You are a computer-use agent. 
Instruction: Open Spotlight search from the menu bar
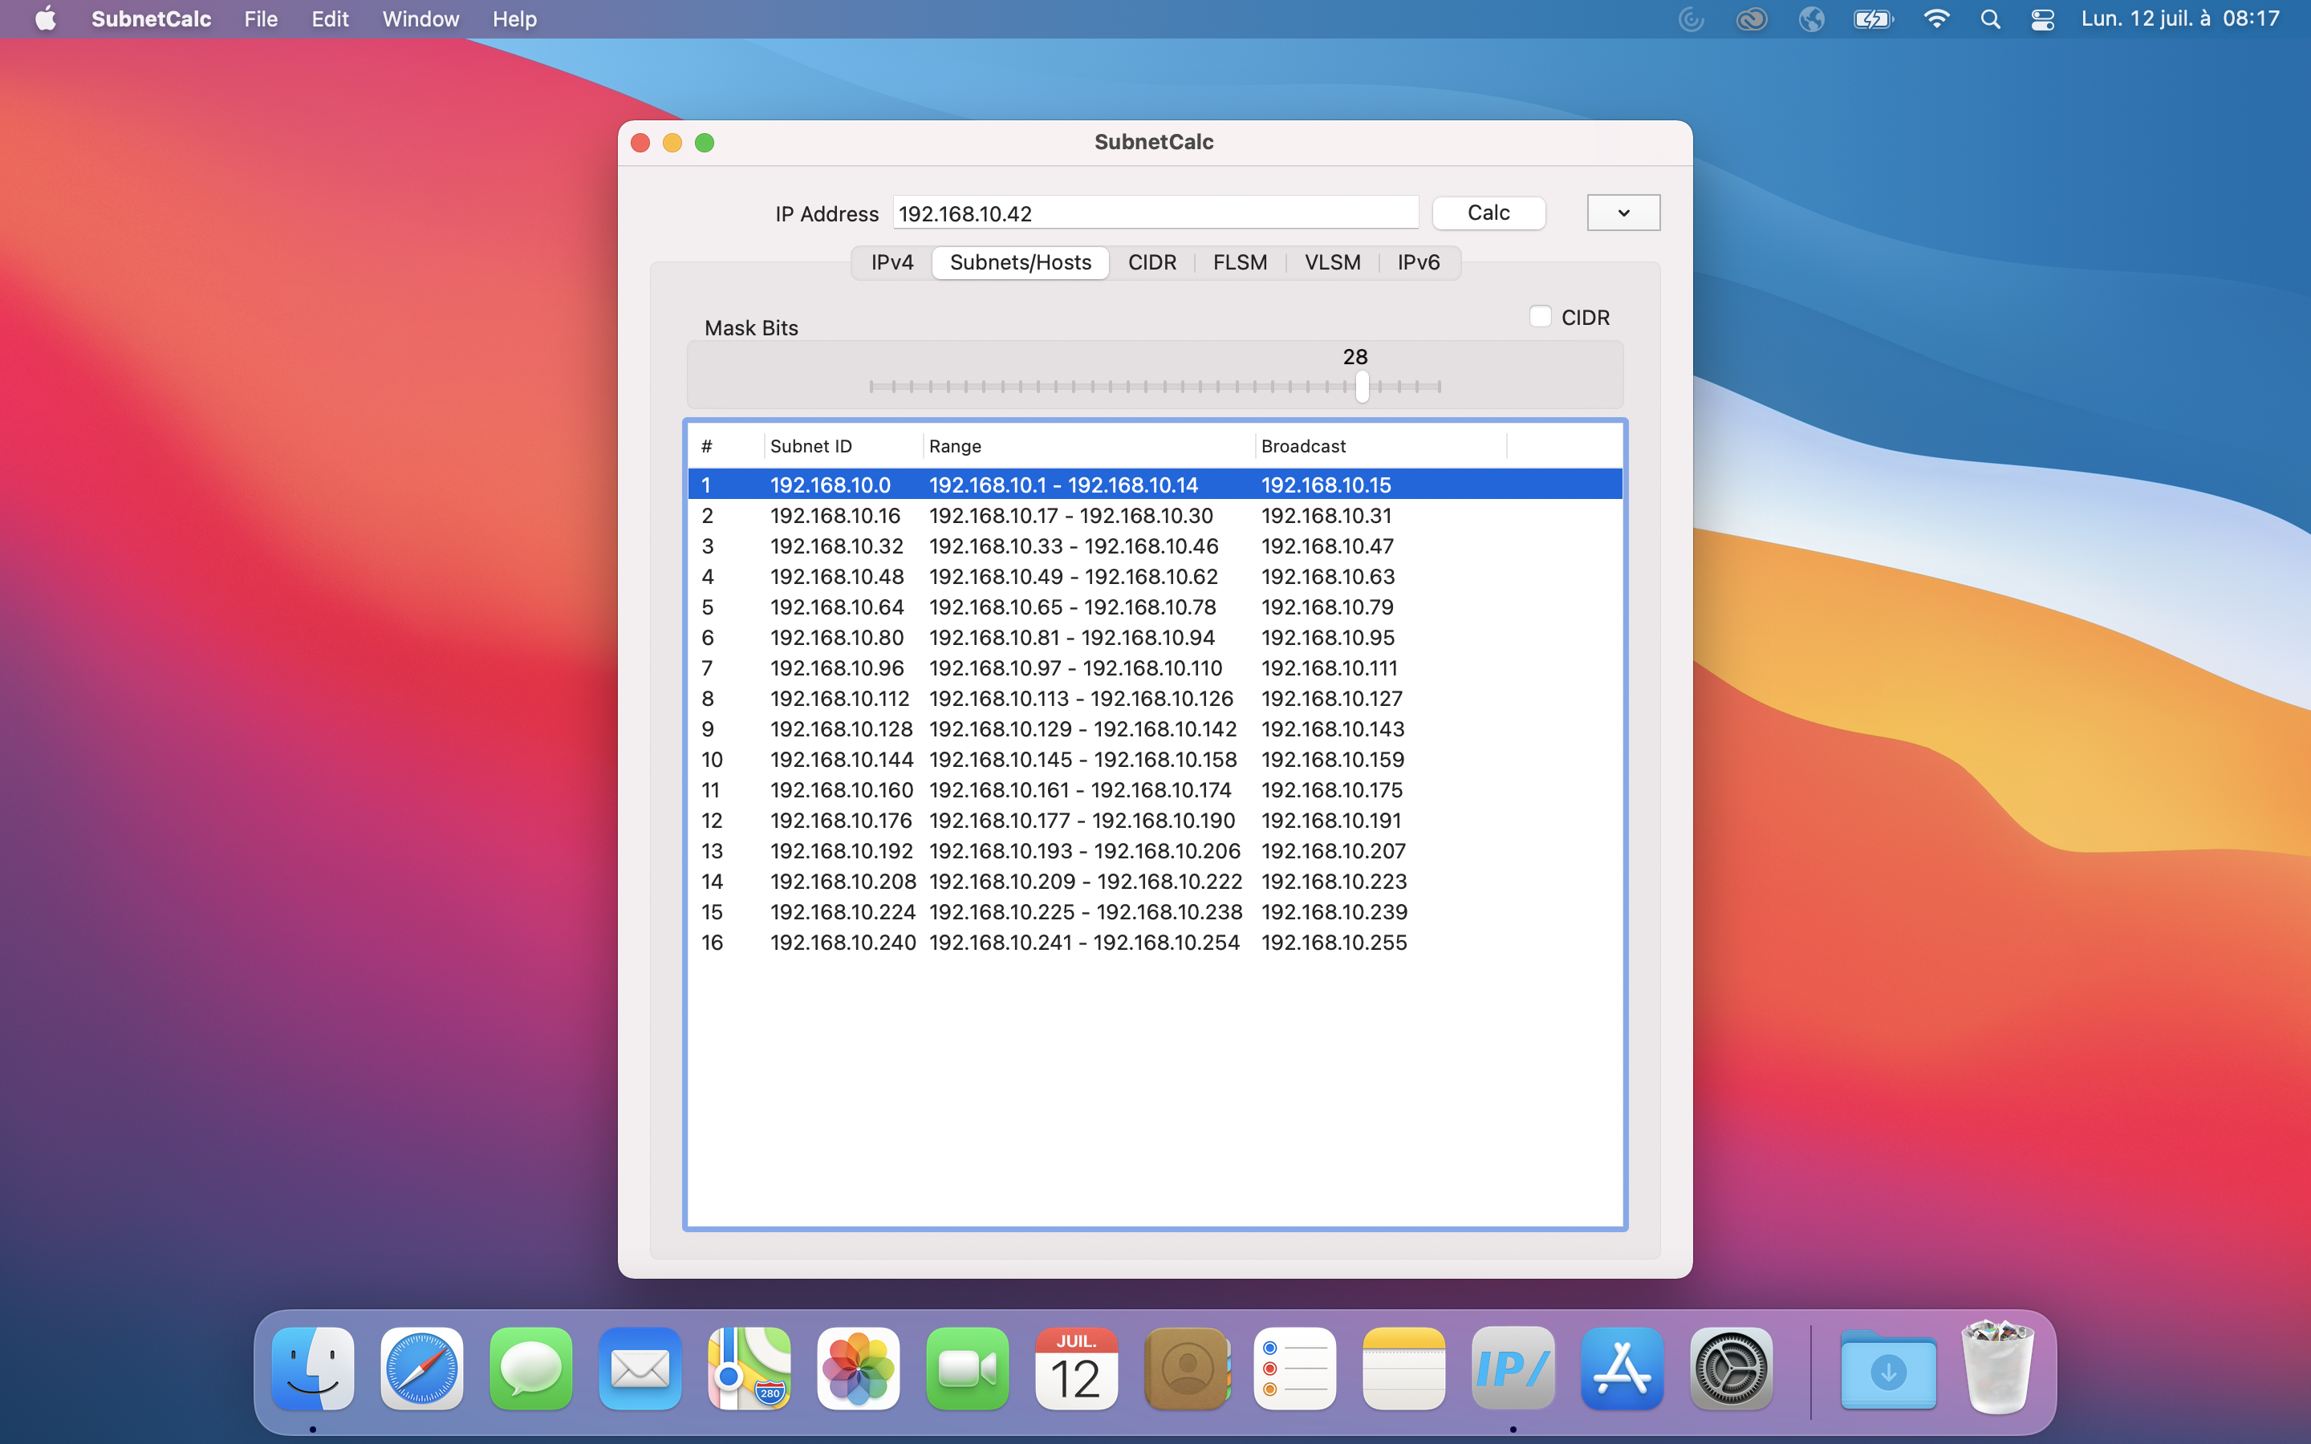coord(1990,19)
